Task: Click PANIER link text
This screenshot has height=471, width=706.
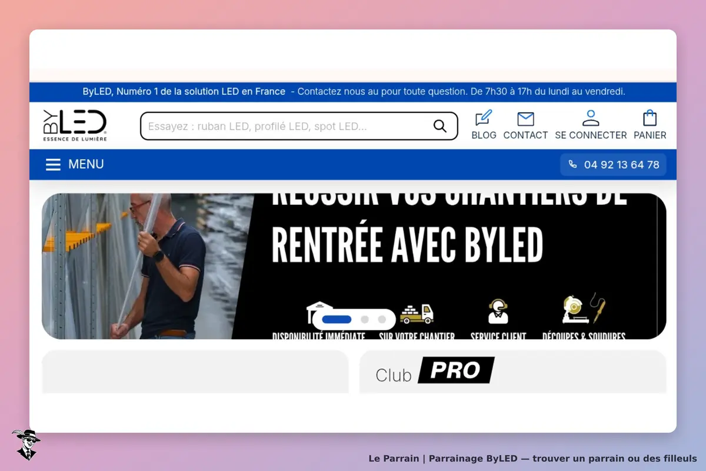Action: click(650, 135)
